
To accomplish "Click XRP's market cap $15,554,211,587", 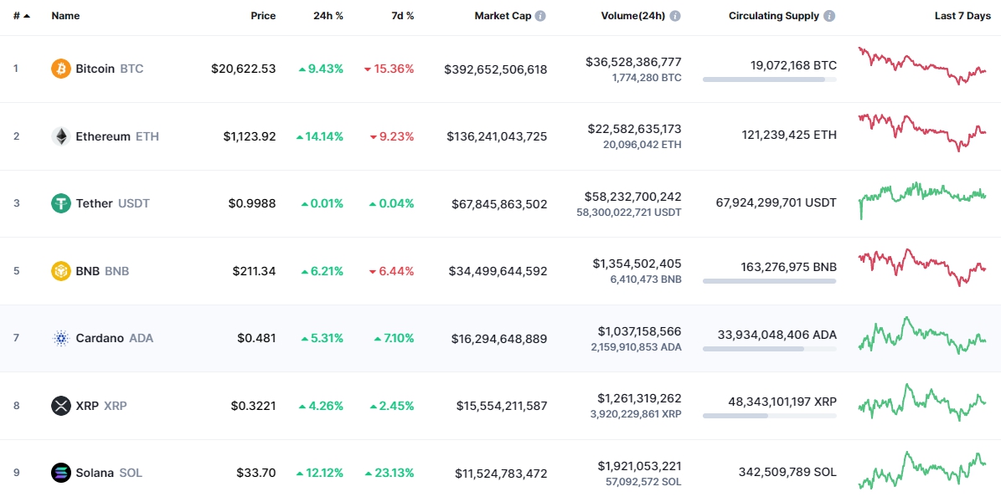I will 502,406.
